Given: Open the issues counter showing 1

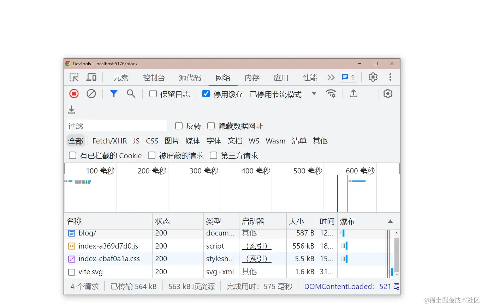Looking at the screenshot, I should (x=348, y=77).
